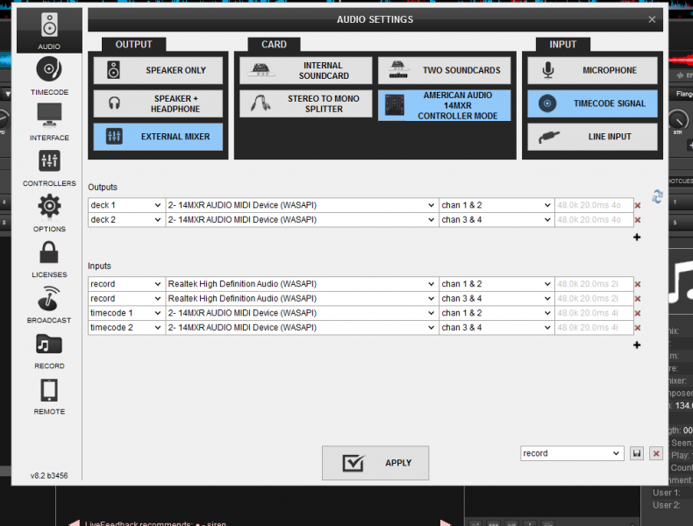Delete the current audio preset
The height and width of the screenshot is (526, 693).
656,453
